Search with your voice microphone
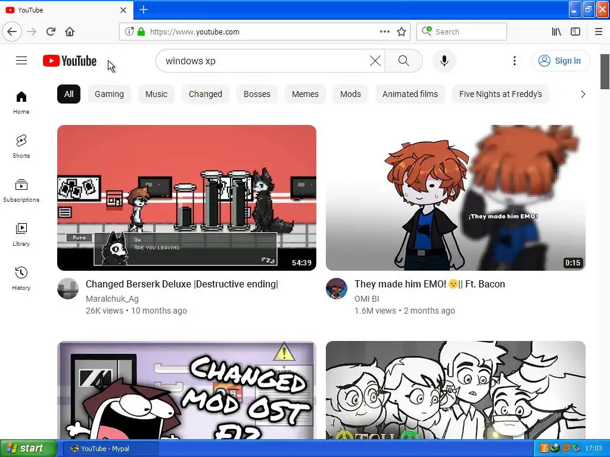The image size is (610, 457). [x=444, y=61]
